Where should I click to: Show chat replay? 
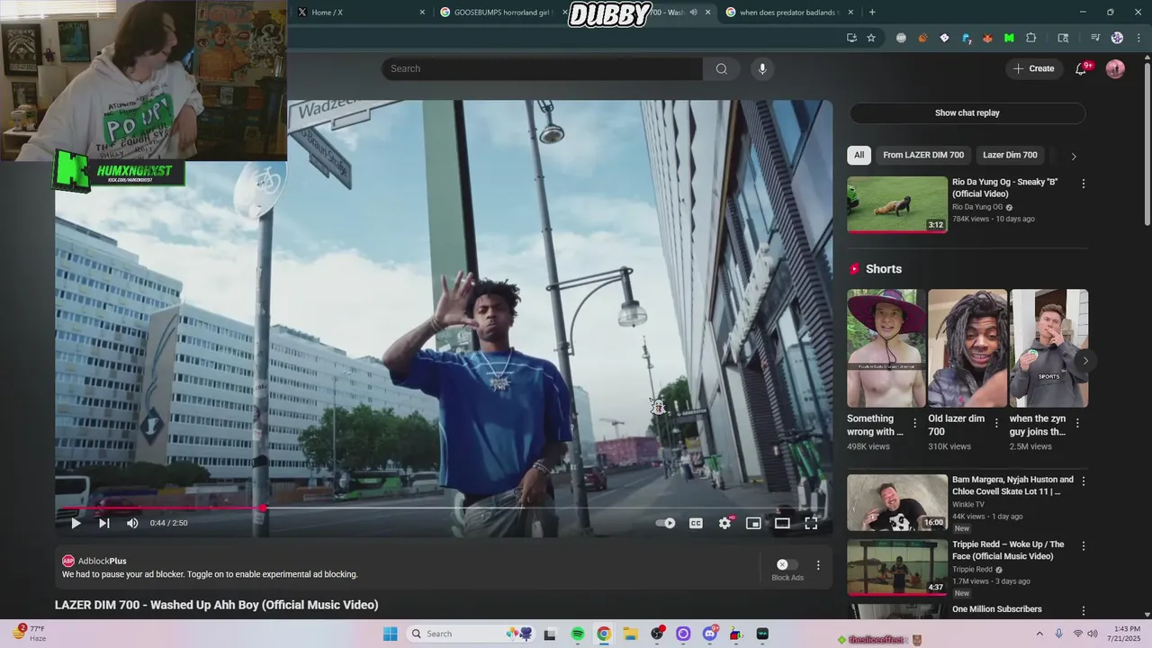point(967,112)
